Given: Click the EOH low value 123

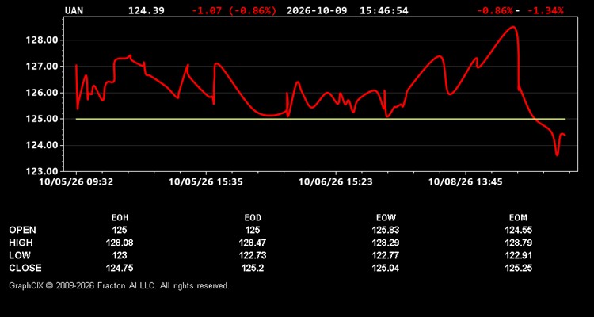Looking at the screenshot, I should pos(120,255).
